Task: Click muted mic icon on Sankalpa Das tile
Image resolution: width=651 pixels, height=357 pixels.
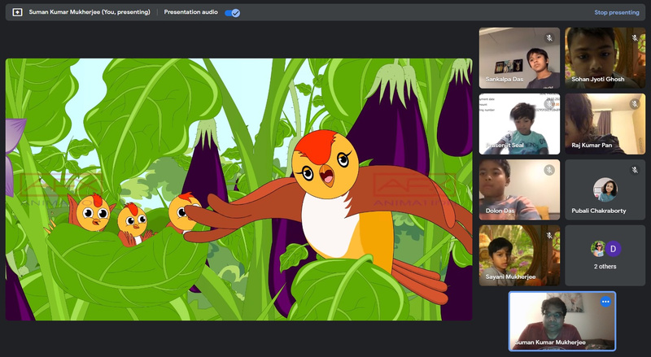Action: 549,38
